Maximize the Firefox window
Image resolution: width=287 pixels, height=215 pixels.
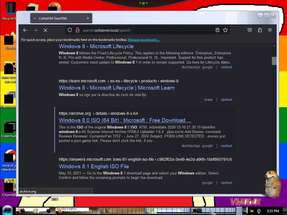pos(267,16)
